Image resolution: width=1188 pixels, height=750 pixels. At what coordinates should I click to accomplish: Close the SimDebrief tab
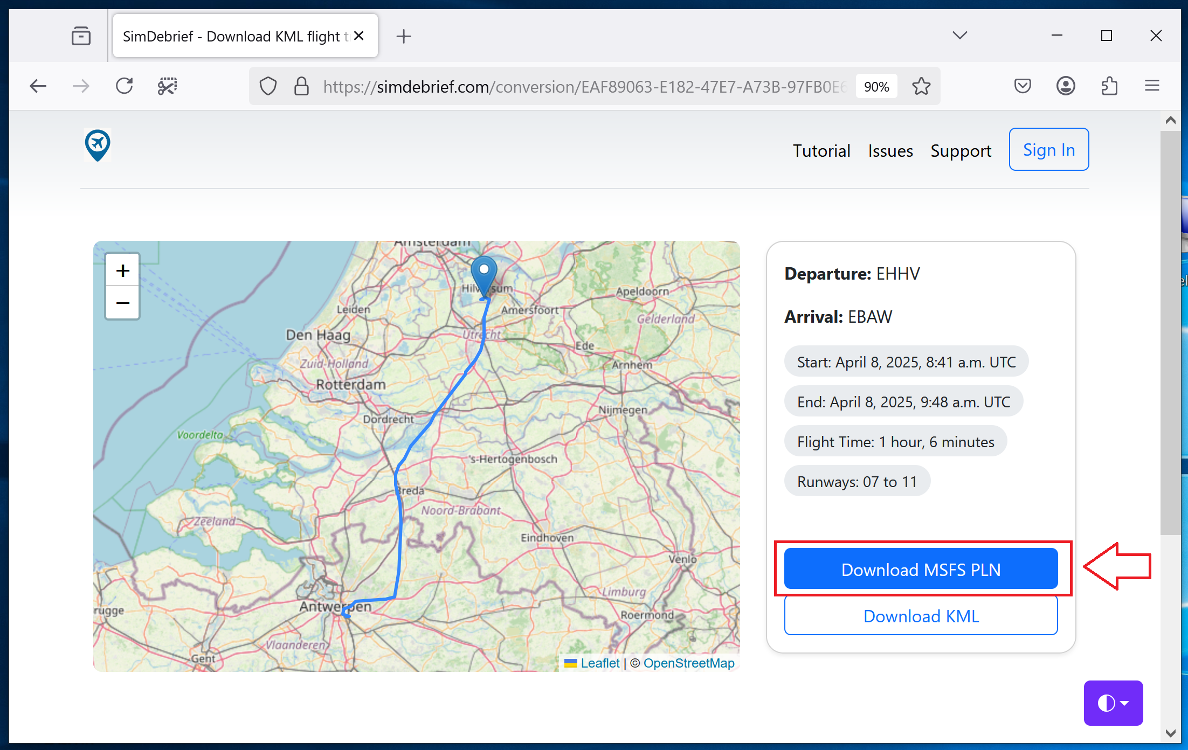359,36
